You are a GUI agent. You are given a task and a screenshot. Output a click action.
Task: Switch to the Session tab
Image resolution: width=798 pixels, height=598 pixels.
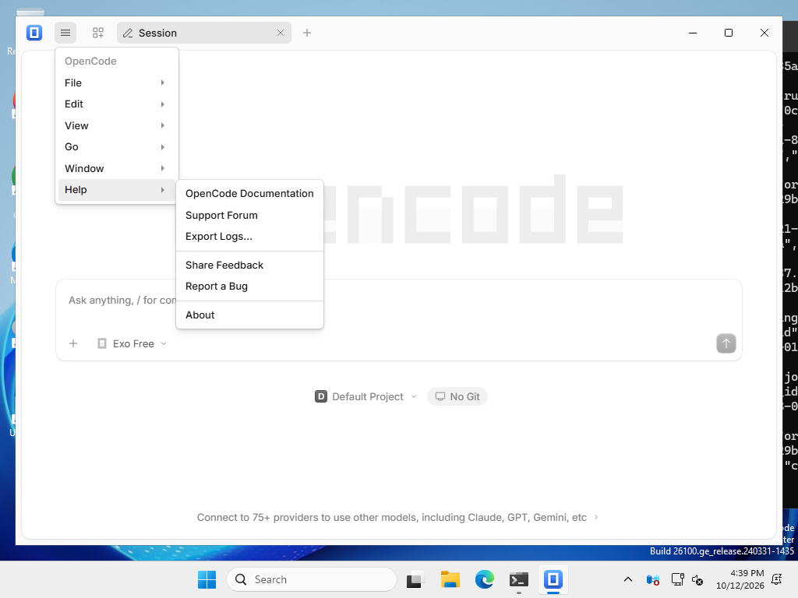(204, 33)
